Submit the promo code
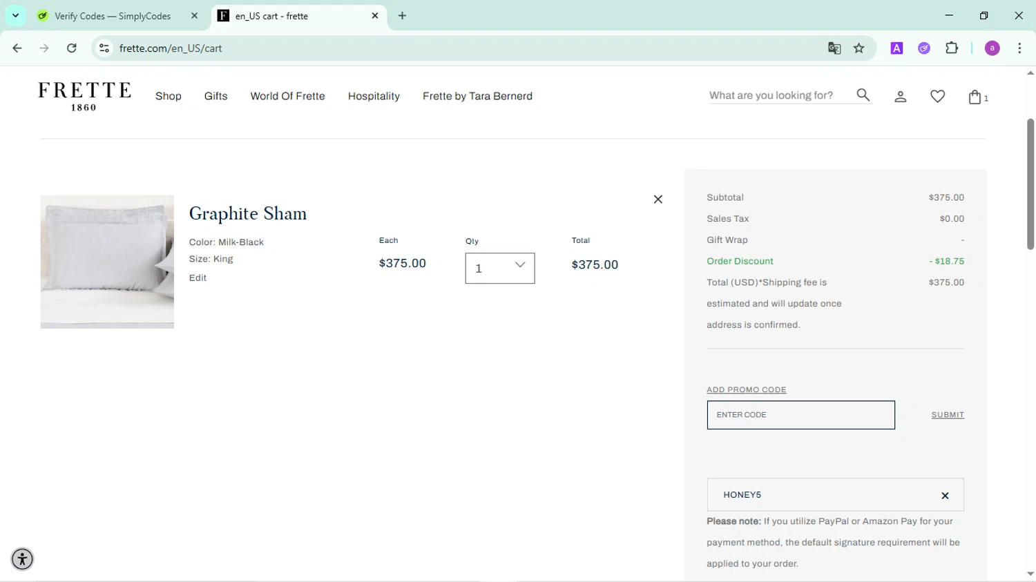 point(948,415)
